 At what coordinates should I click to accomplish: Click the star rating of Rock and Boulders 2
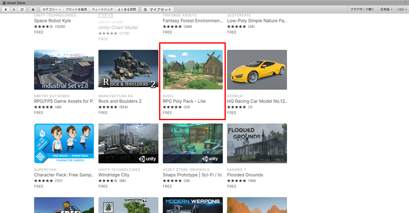(x=108, y=107)
